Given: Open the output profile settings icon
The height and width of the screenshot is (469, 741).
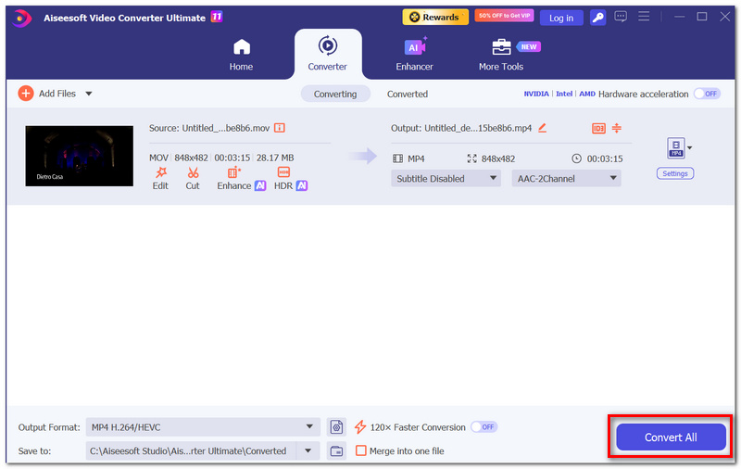Looking at the screenshot, I should pyautogui.click(x=336, y=427).
